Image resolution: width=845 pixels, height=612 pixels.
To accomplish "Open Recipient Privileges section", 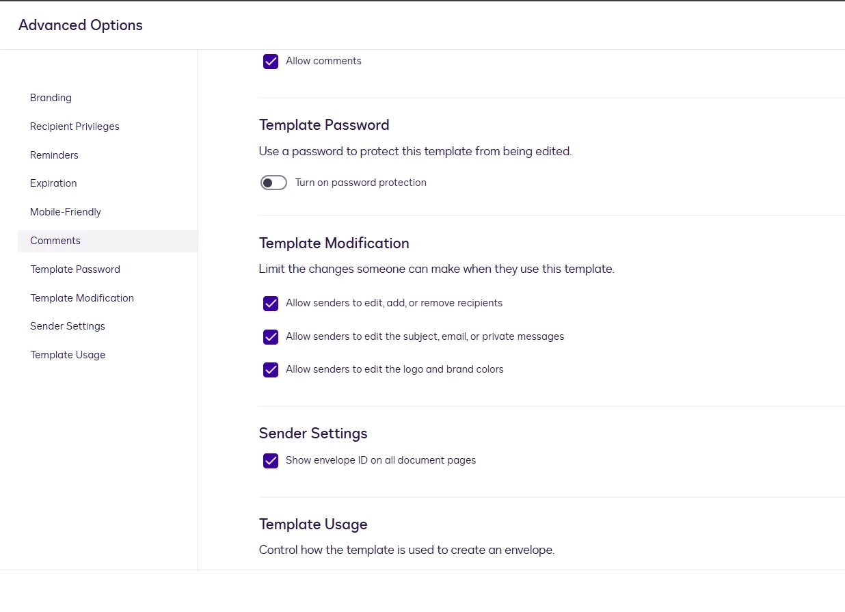I will (75, 127).
